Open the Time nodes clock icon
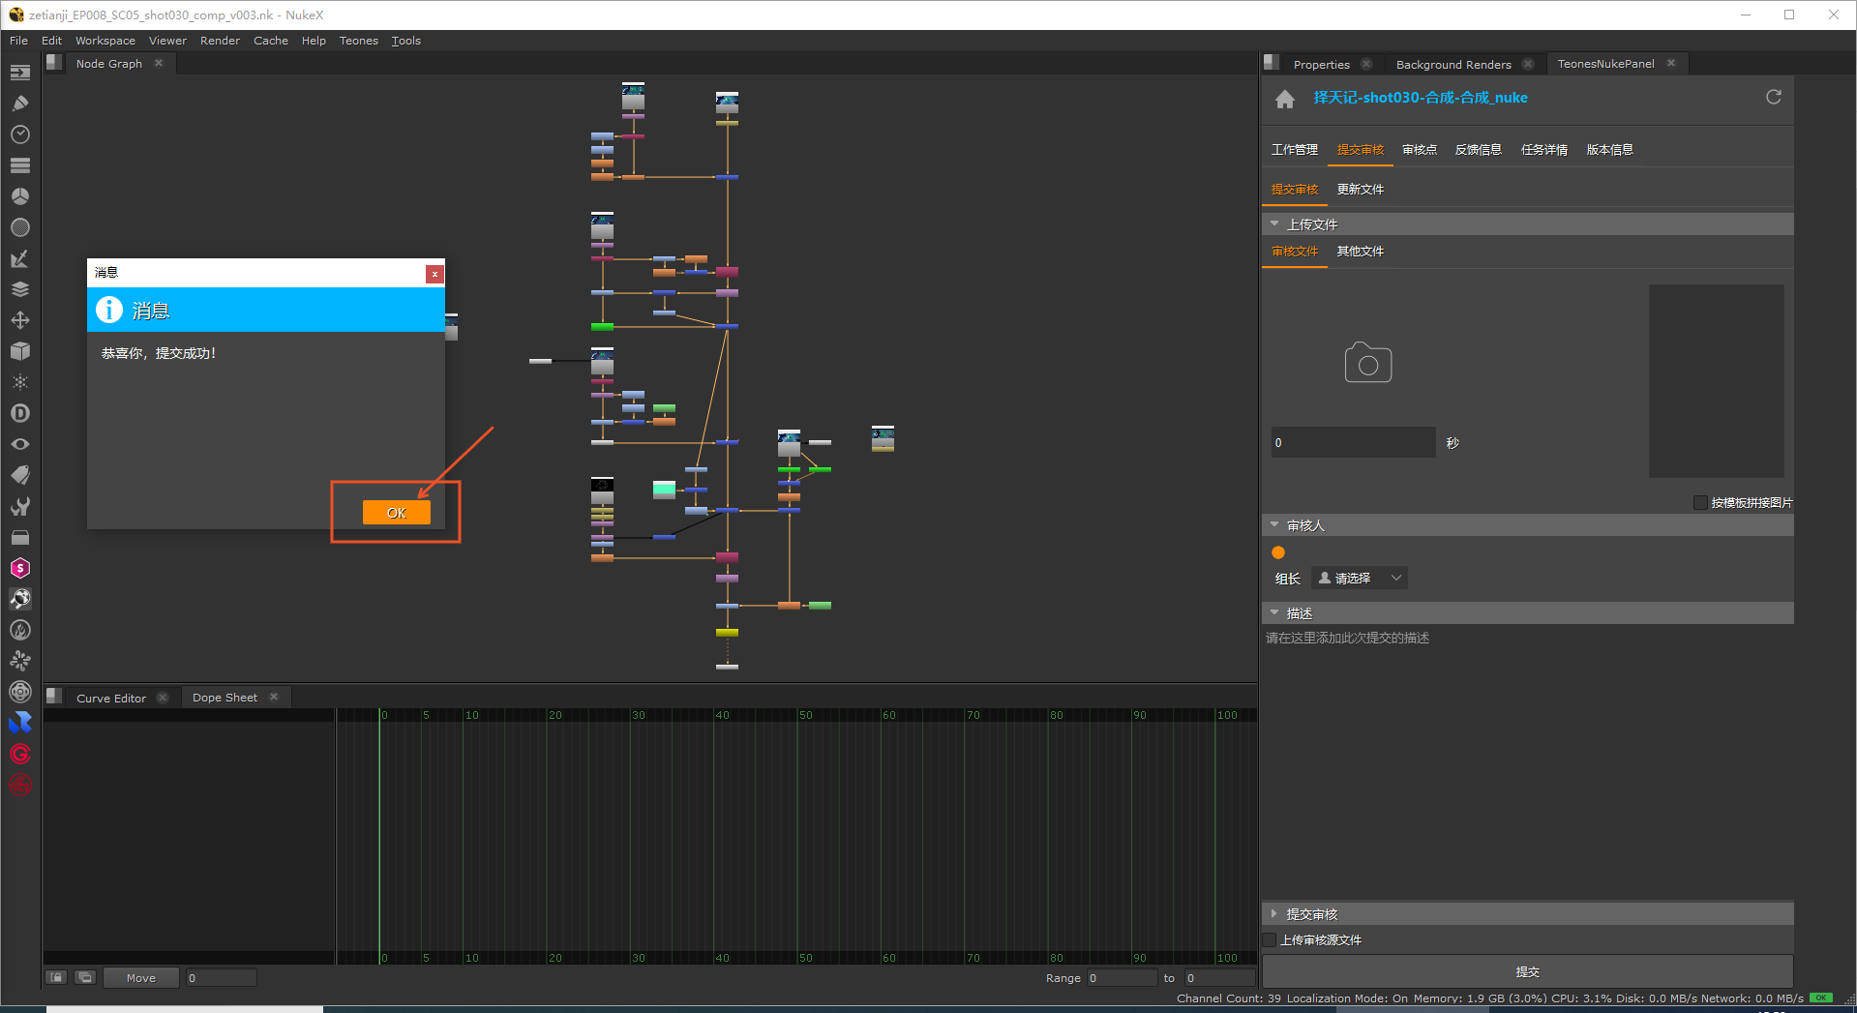1857x1013 pixels. coord(19,134)
